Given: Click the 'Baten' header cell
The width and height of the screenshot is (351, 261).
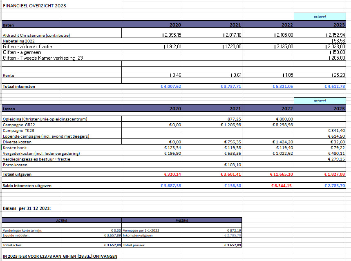Looking at the screenshot, I should point(62,25).
